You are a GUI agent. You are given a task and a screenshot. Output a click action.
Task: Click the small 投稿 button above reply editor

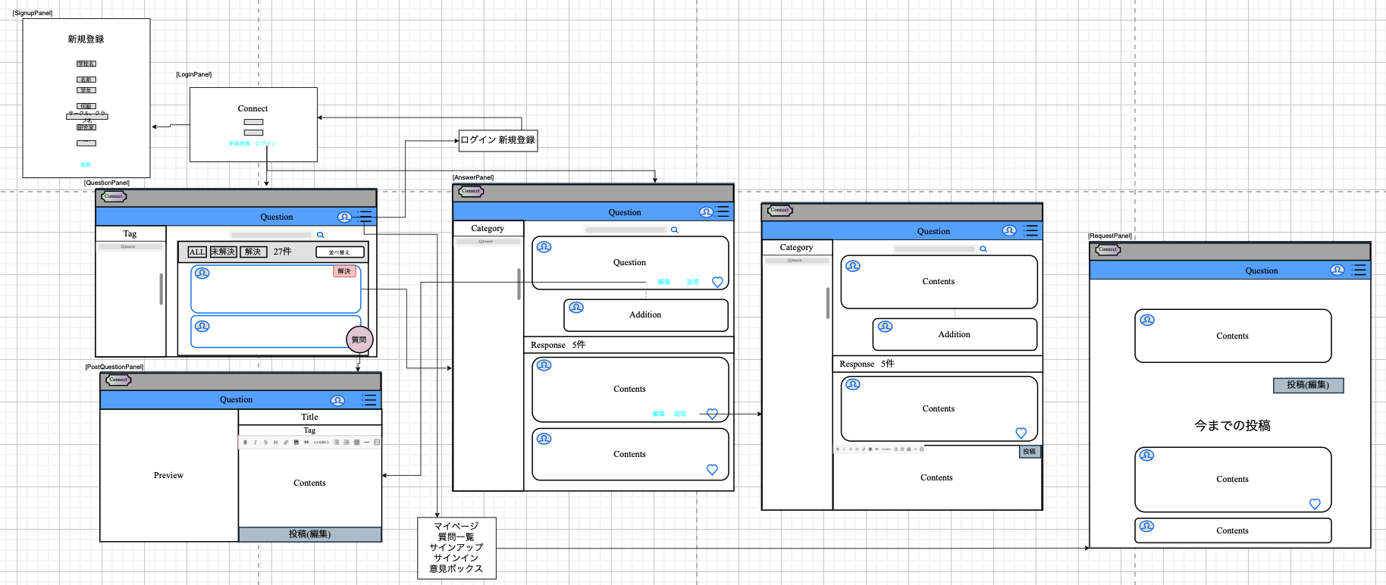pos(1029,452)
